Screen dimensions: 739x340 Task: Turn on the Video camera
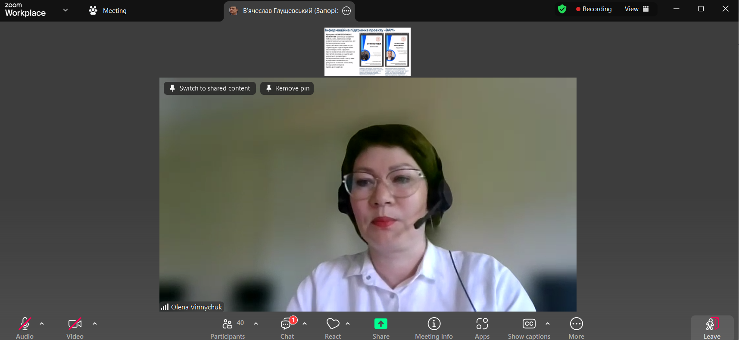coord(75,324)
